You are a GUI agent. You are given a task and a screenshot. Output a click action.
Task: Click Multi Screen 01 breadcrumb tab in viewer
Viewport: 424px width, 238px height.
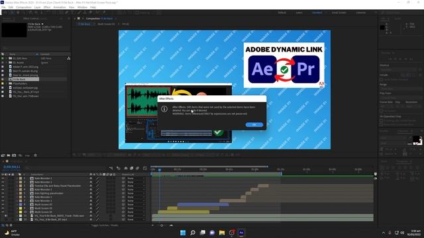[106, 24]
